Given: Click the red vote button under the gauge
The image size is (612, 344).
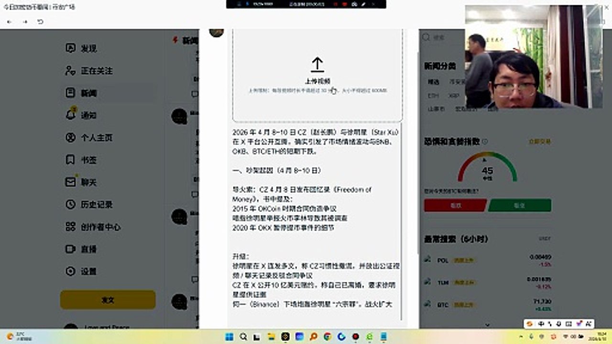Looking at the screenshot, I should pos(455,205).
